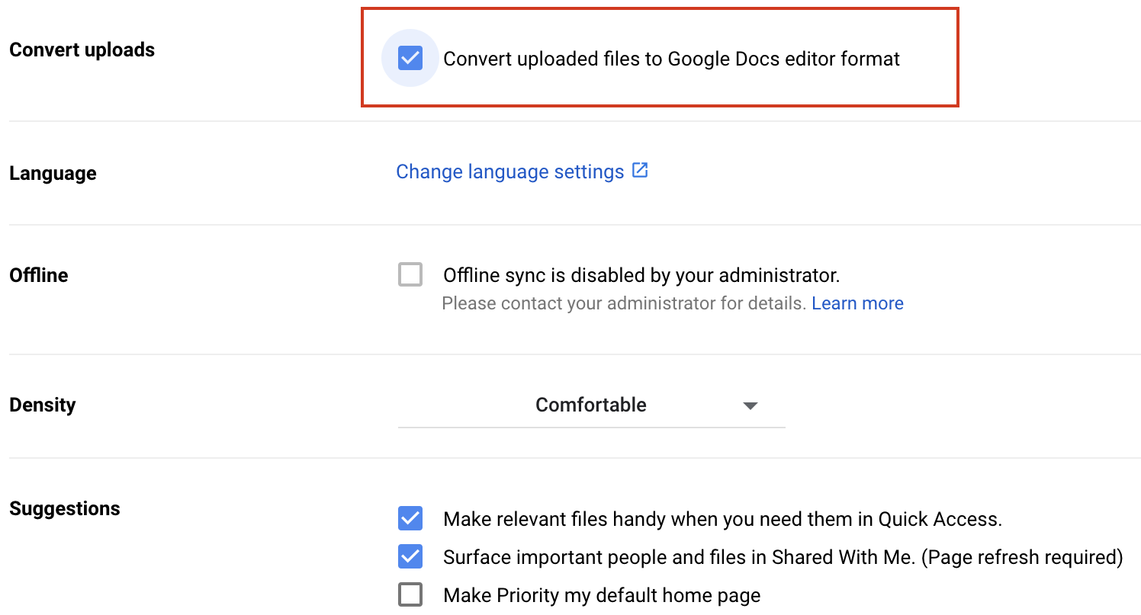1141x615 pixels.
Task: Click the Density dropdown arrow
Action: [x=750, y=405]
